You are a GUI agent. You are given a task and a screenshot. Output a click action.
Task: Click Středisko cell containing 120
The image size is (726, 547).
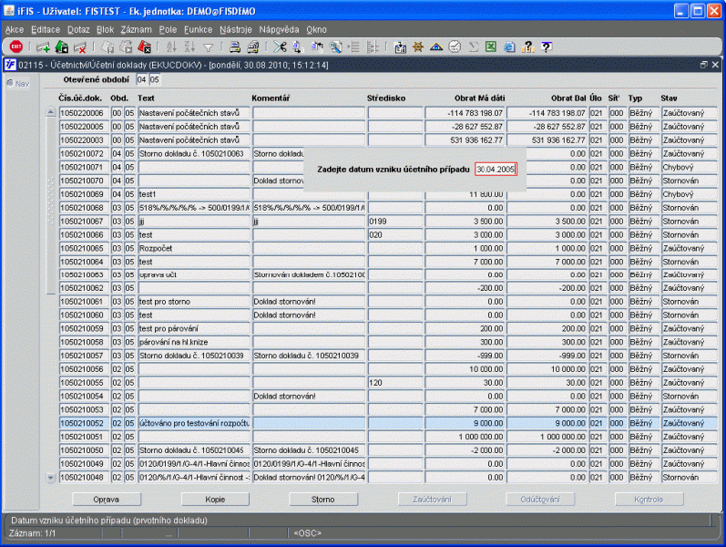click(395, 383)
